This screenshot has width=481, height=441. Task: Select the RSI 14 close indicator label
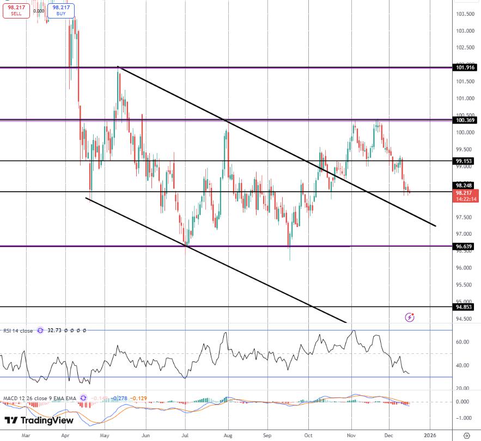coord(18,330)
